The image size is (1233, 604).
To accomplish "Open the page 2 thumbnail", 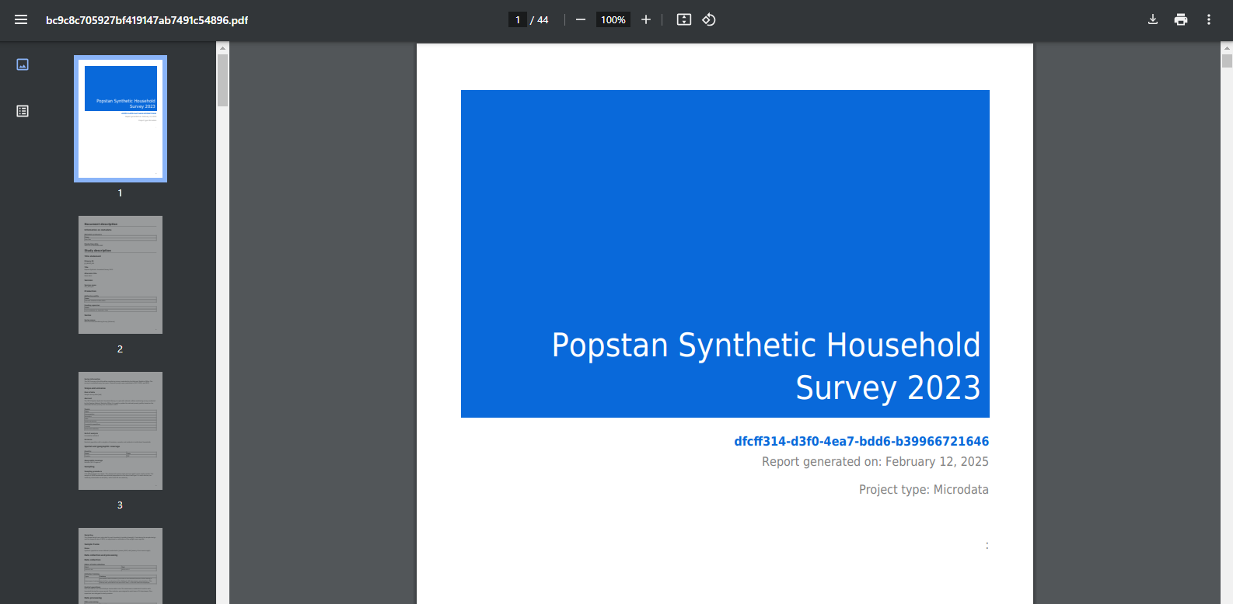I will [x=121, y=275].
